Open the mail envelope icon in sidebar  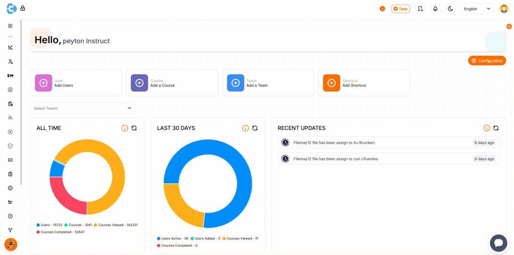click(x=10, y=160)
